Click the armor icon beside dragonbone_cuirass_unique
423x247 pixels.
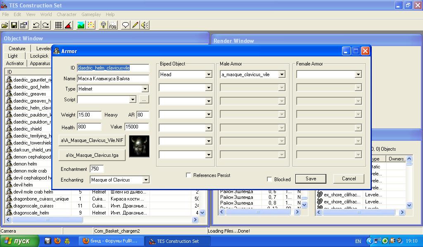[9, 198]
